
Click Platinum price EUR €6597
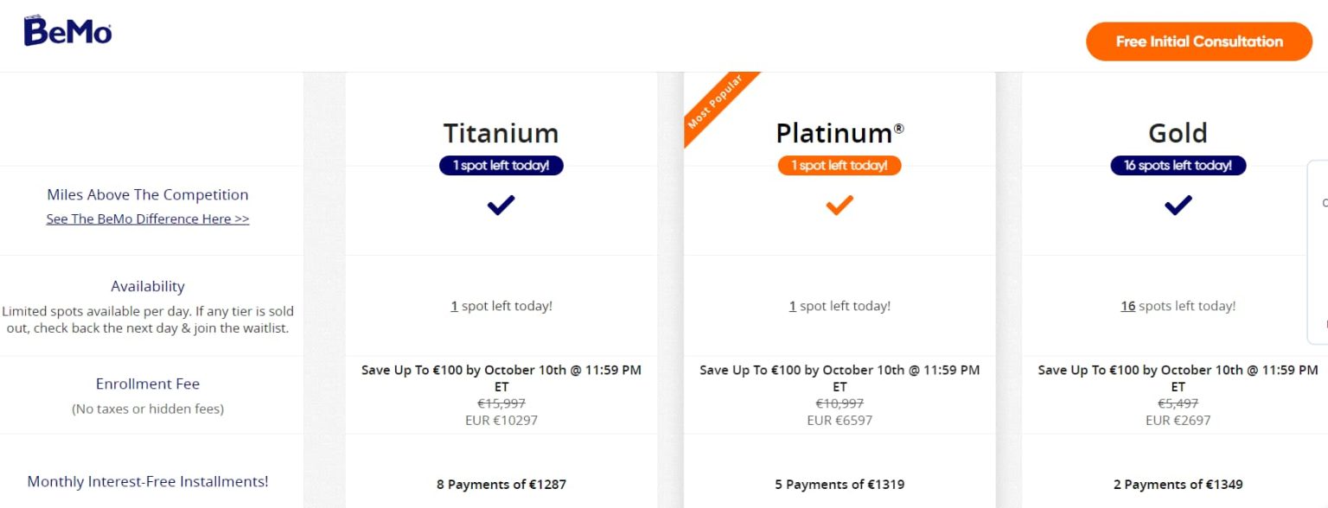[x=839, y=421]
